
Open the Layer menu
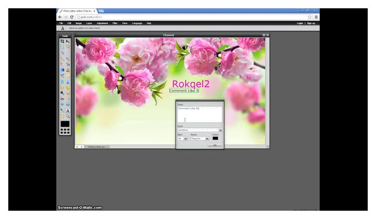pos(89,23)
